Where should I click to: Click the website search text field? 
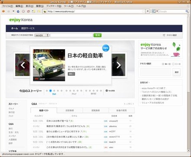coord(72,35)
